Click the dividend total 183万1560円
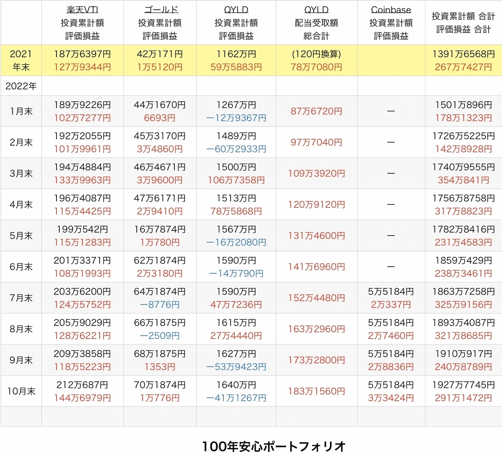The width and height of the screenshot is (502, 452). point(317,391)
